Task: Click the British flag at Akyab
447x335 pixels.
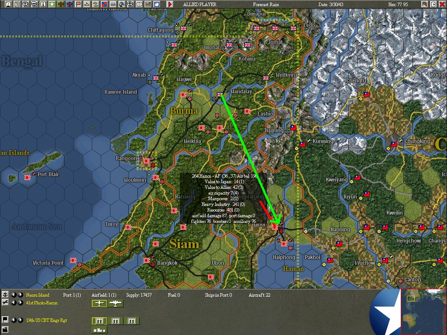Action: tap(156, 78)
